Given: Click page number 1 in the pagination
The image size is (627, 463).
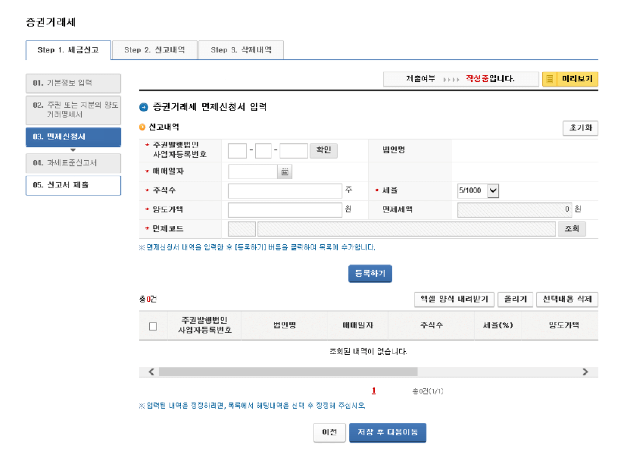Looking at the screenshot, I should click(374, 392).
